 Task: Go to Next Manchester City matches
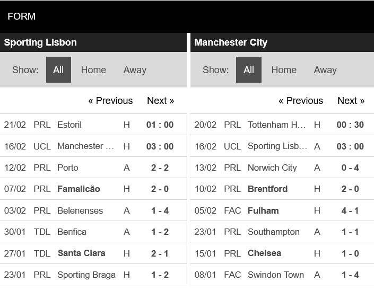351,101
